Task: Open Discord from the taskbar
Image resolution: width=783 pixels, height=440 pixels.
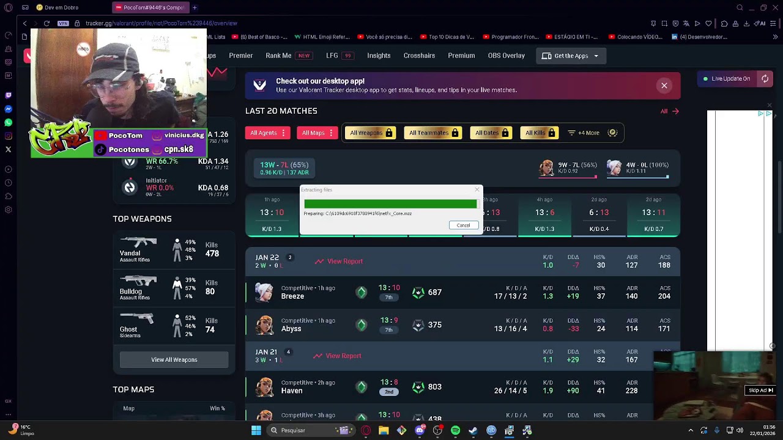Action: (420, 430)
